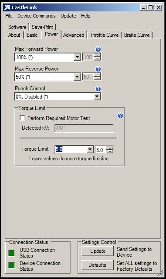Click the Detected kV field

click(x=84, y=128)
